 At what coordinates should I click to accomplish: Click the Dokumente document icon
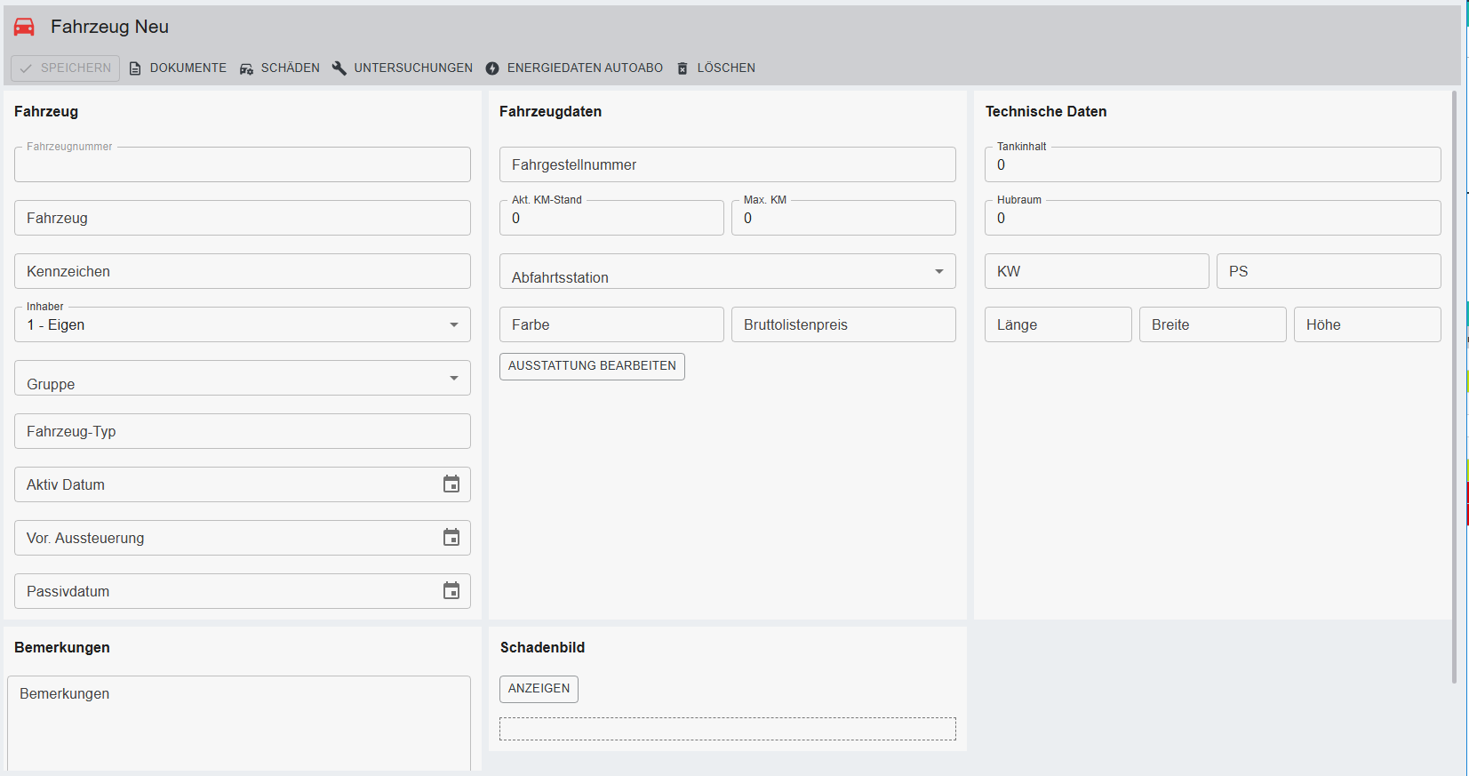[x=135, y=68]
